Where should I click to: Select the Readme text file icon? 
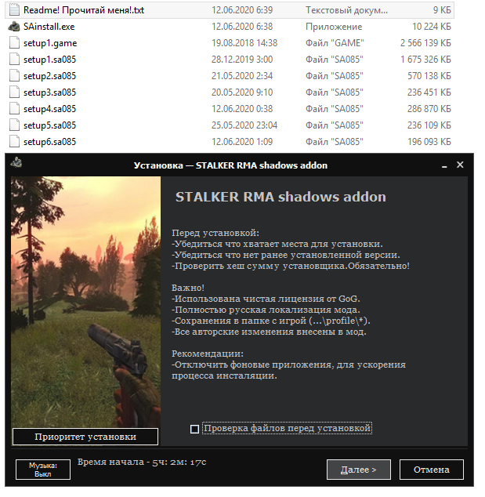point(14,10)
